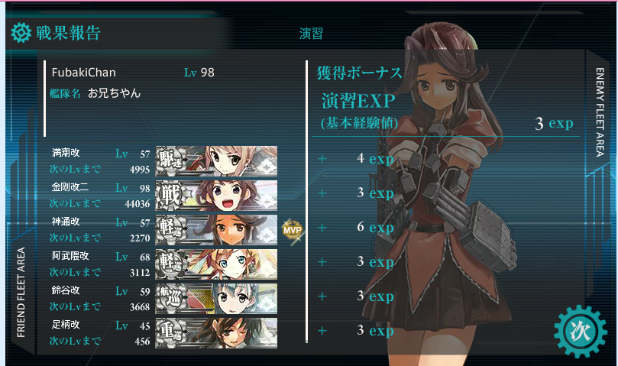Click the MVP medal badge
Screen dimensions: 618x366
click(292, 231)
